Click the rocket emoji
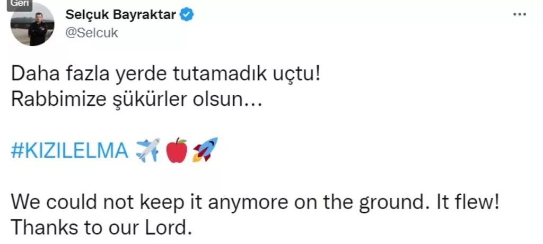543x244 pixels. coord(205,149)
